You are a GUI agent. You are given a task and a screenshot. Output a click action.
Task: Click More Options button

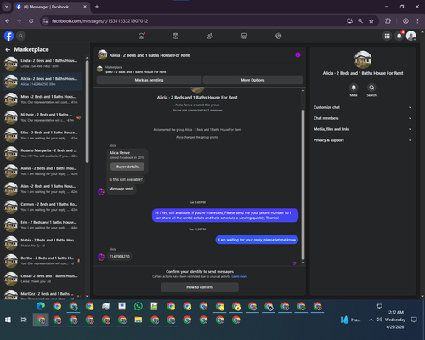pos(252,80)
